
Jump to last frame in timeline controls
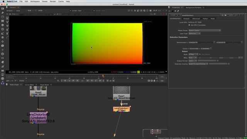tap(100, 81)
